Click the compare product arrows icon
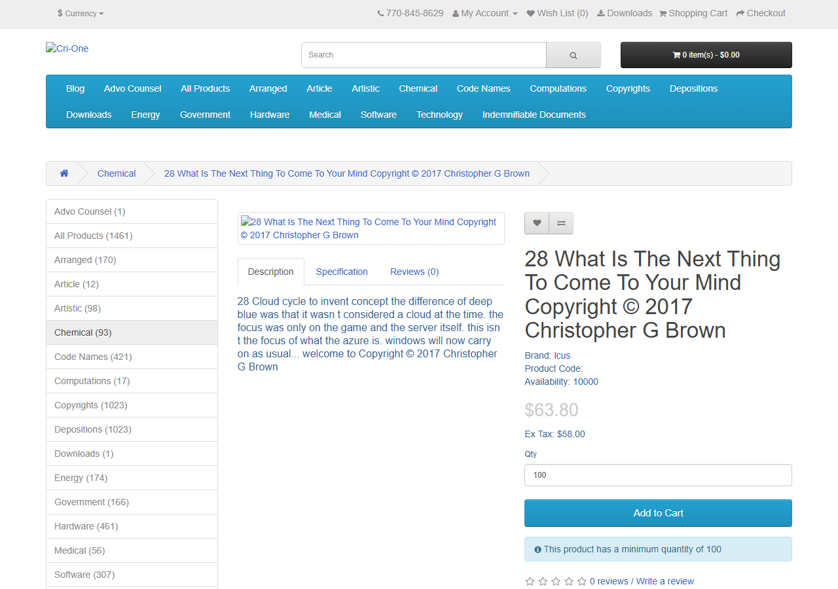 (x=561, y=223)
